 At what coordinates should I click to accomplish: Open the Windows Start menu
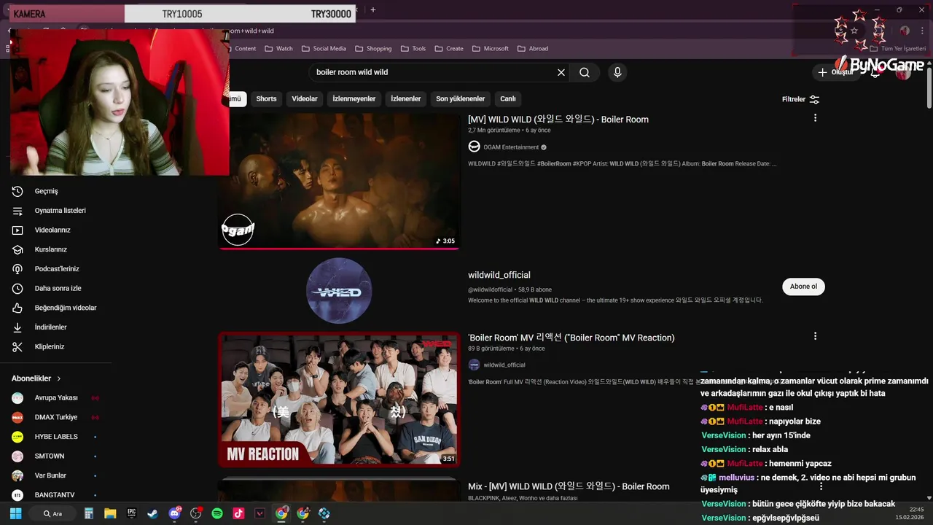click(x=16, y=513)
